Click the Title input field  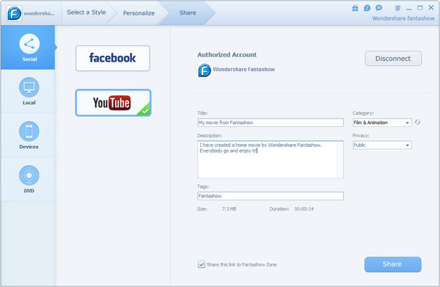pyautogui.click(x=271, y=123)
